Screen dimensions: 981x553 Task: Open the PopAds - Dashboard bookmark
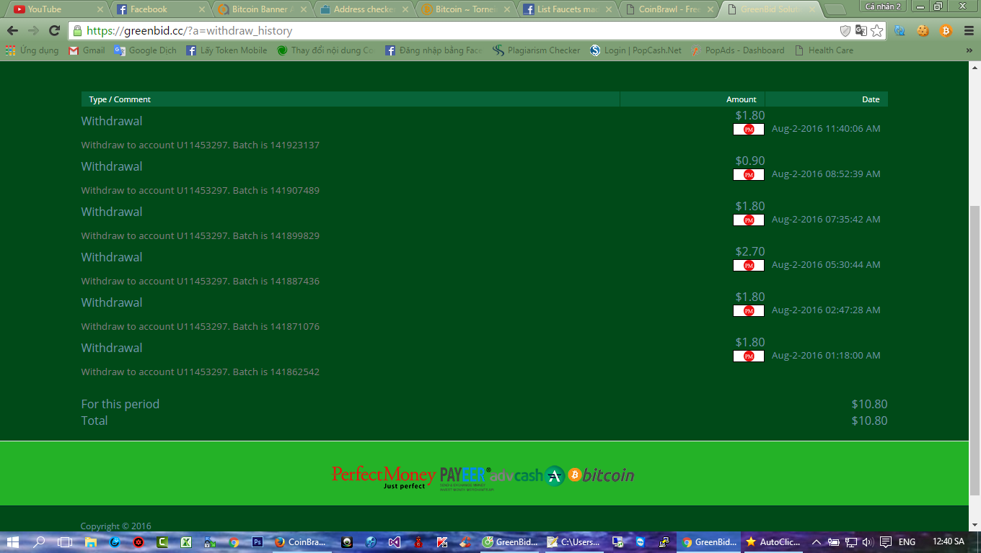[x=737, y=50]
